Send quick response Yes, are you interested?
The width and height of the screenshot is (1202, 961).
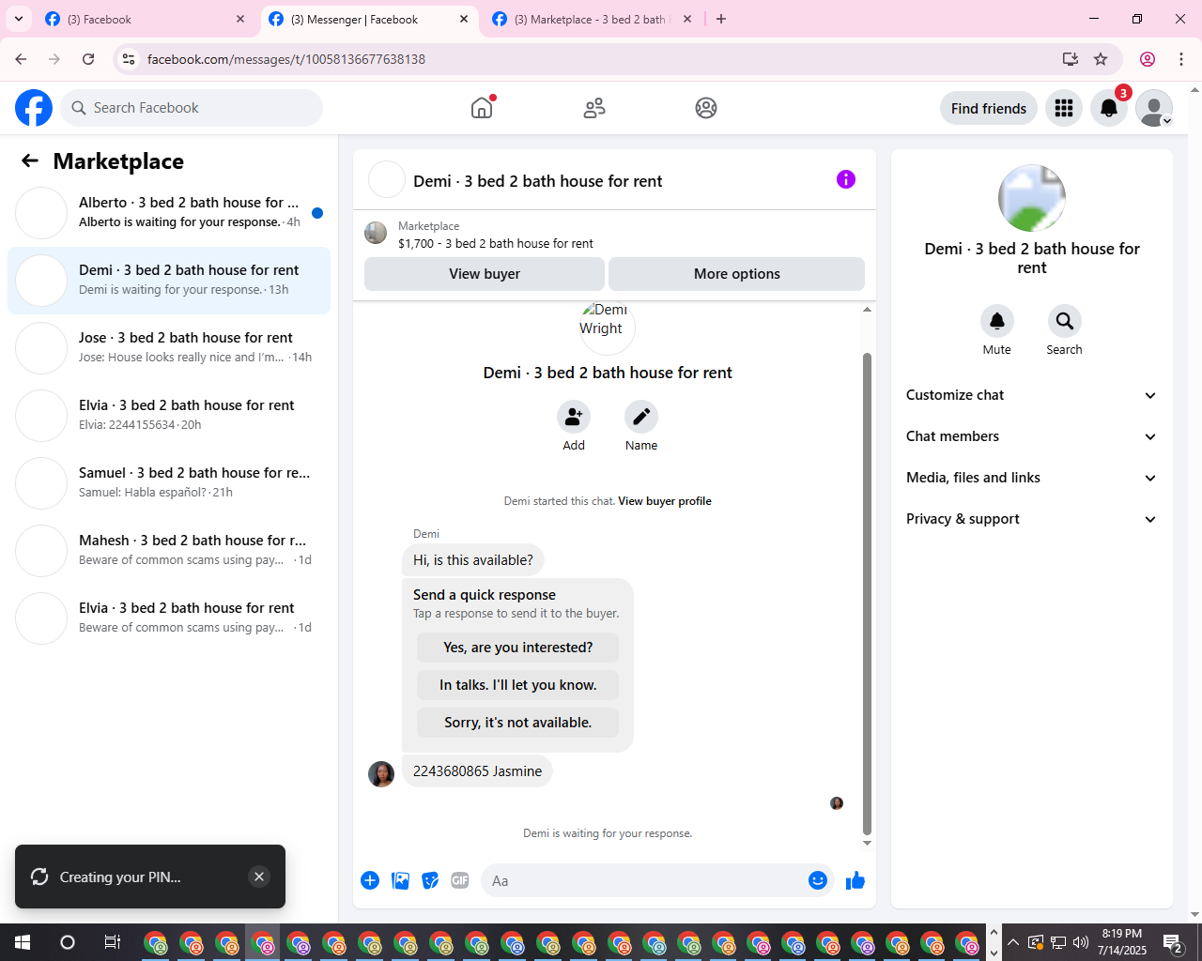[518, 648]
